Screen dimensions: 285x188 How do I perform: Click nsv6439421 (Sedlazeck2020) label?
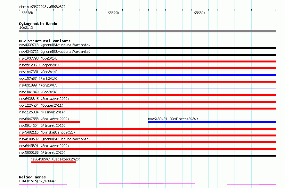tap(173, 119)
